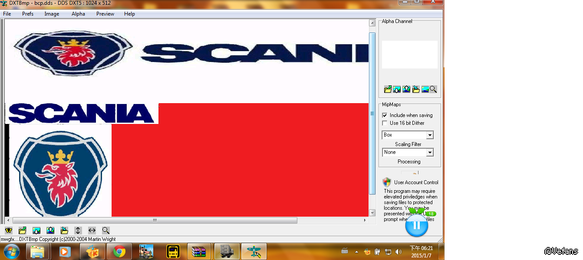Click the flip horizontal arrow icon
Screen dimensions: 583x260
92,231
